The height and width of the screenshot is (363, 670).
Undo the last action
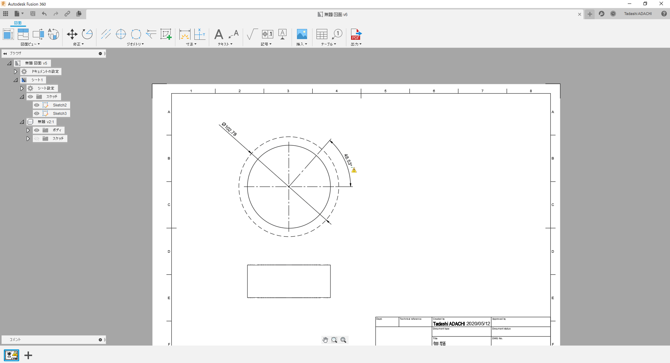click(44, 14)
